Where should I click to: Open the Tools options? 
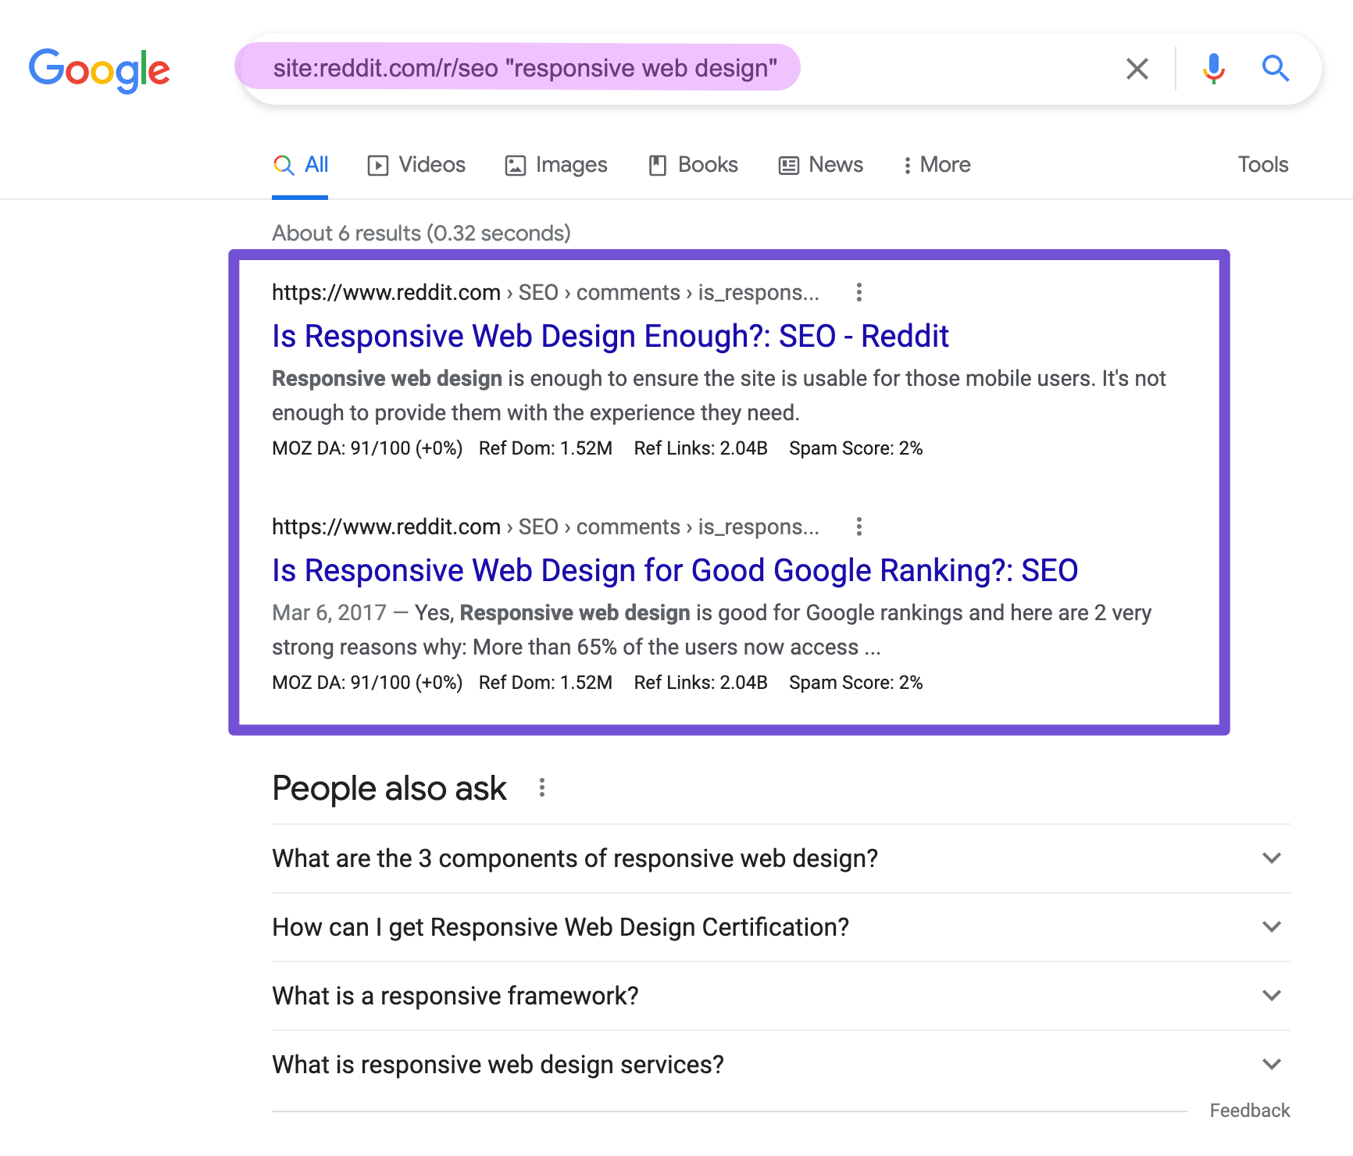tap(1262, 165)
